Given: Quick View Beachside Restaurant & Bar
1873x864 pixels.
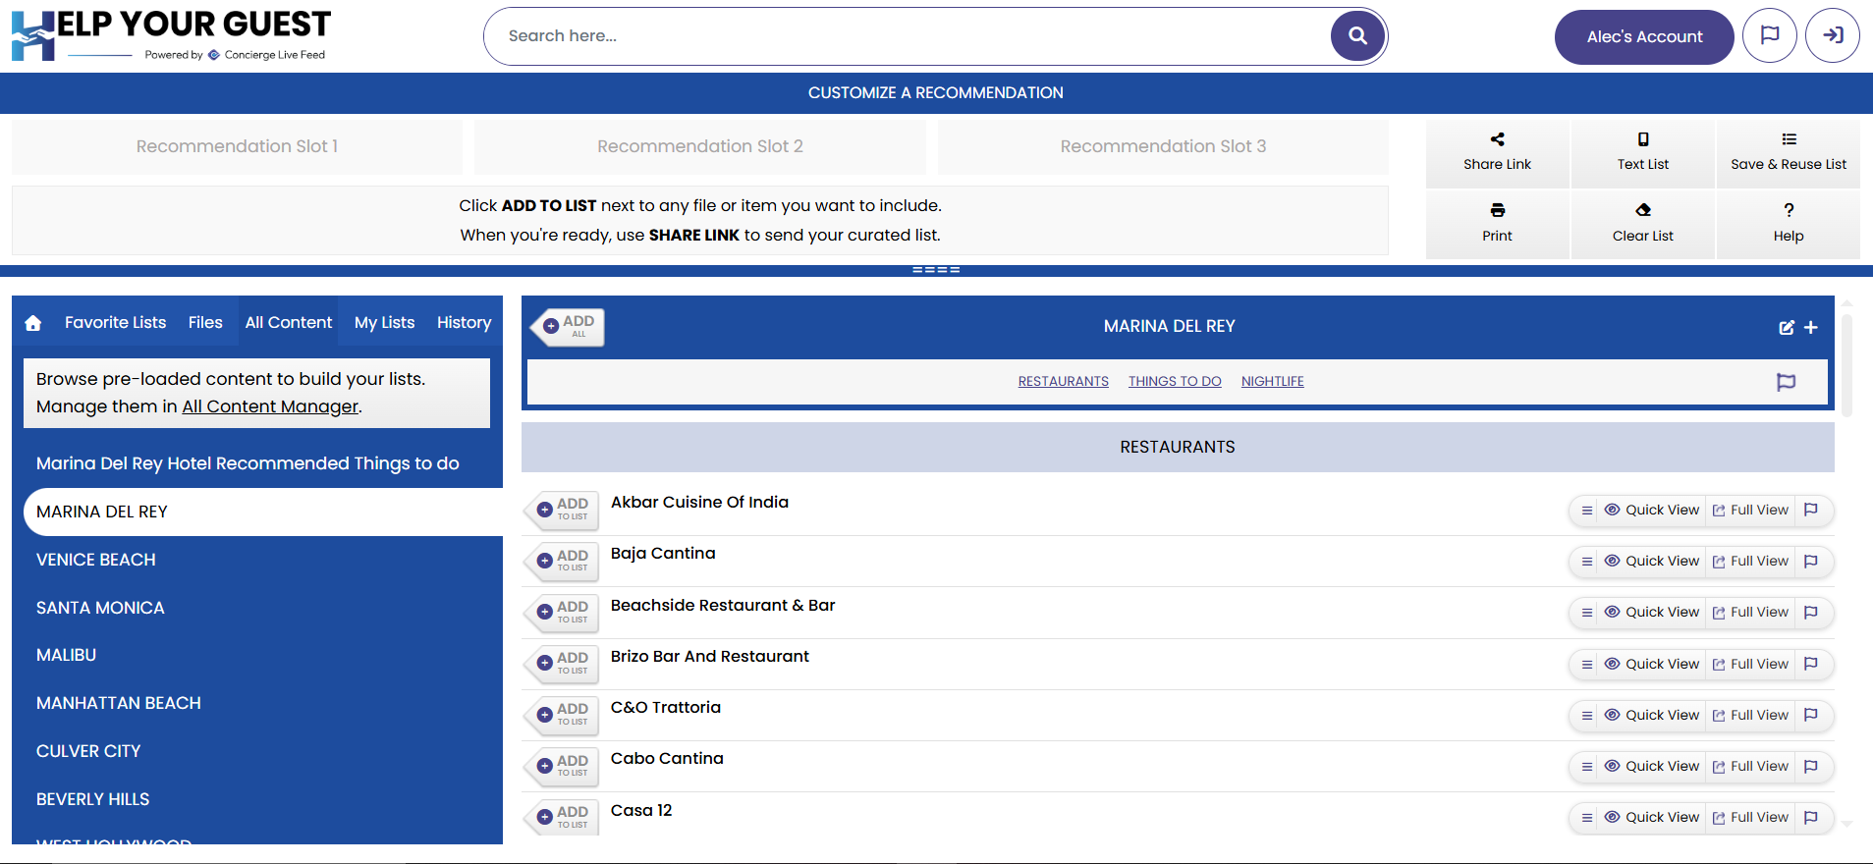Looking at the screenshot, I should [1652, 613].
